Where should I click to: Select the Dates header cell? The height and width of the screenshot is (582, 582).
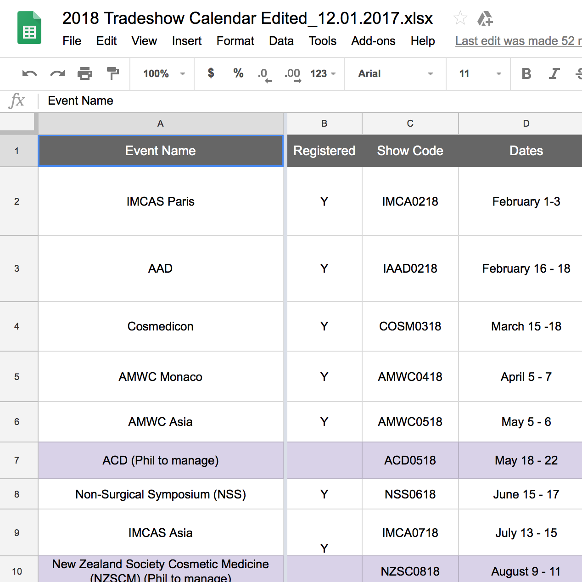tap(520, 151)
